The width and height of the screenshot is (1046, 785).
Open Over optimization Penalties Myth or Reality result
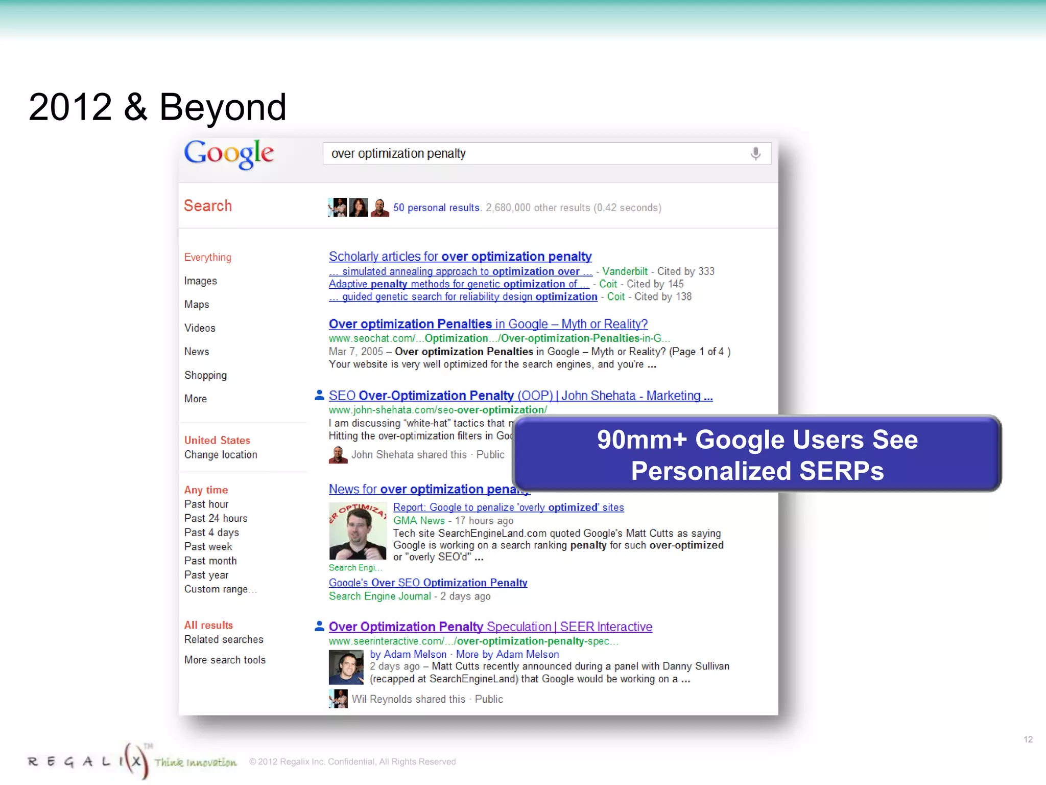click(488, 324)
